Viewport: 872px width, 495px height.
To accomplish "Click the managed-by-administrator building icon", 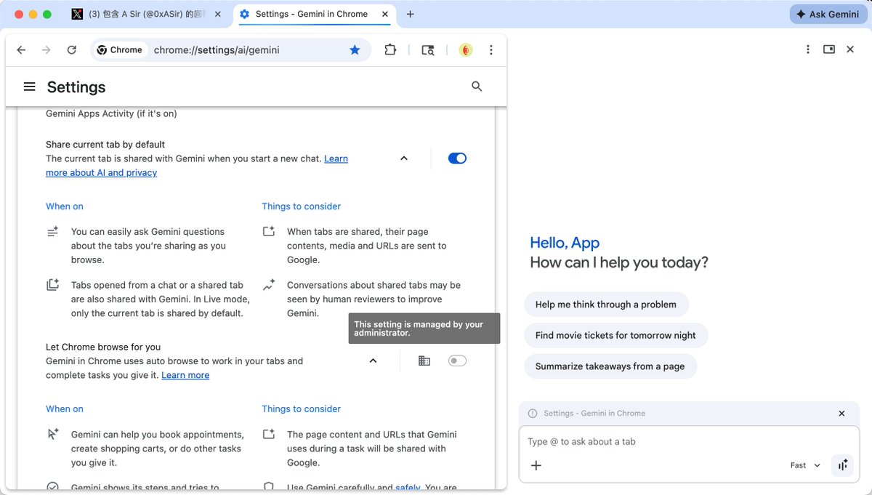I will 424,361.
